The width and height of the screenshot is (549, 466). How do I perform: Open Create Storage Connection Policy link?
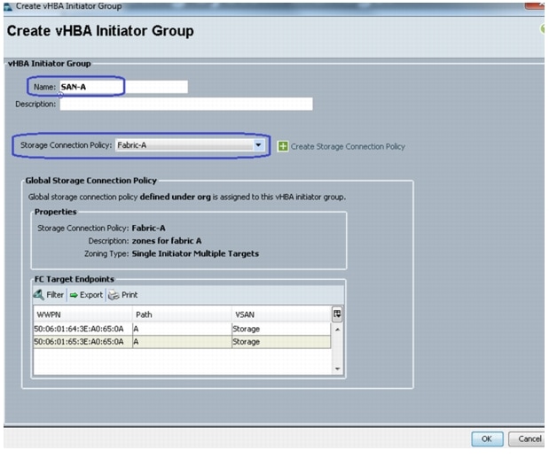(x=348, y=146)
